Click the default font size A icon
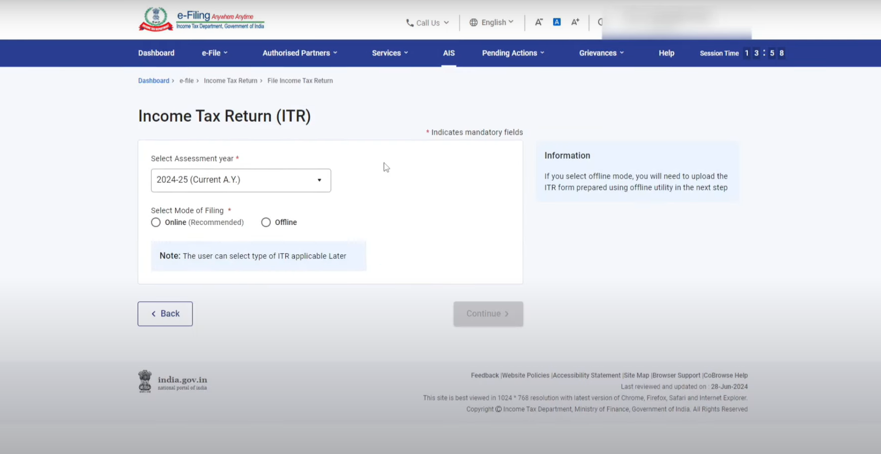 coord(557,21)
